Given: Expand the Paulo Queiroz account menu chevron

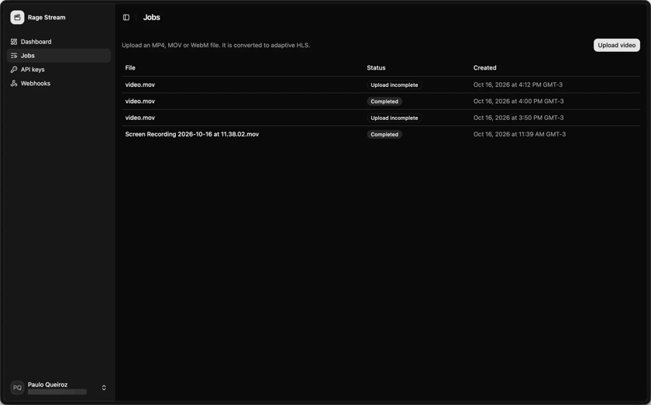Looking at the screenshot, I should 104,387.
